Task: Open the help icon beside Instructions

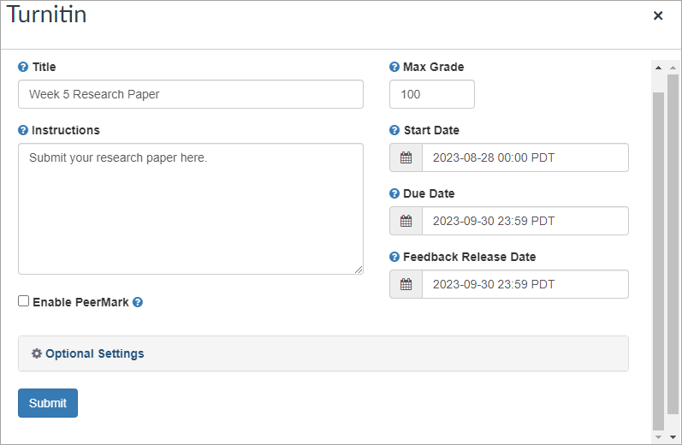Action: tap(23, 130)
